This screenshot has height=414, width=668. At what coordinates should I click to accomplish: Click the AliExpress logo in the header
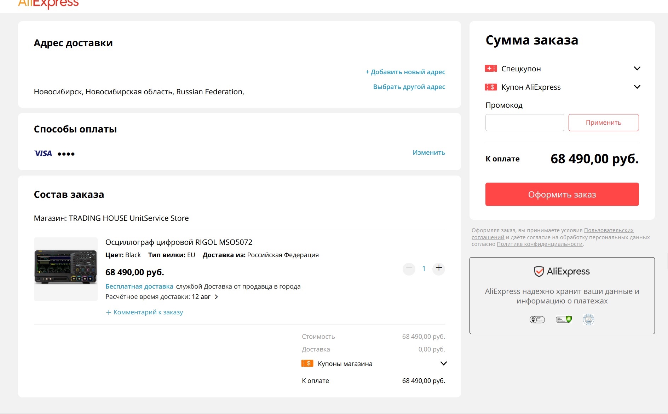click(x=48, y=4)
